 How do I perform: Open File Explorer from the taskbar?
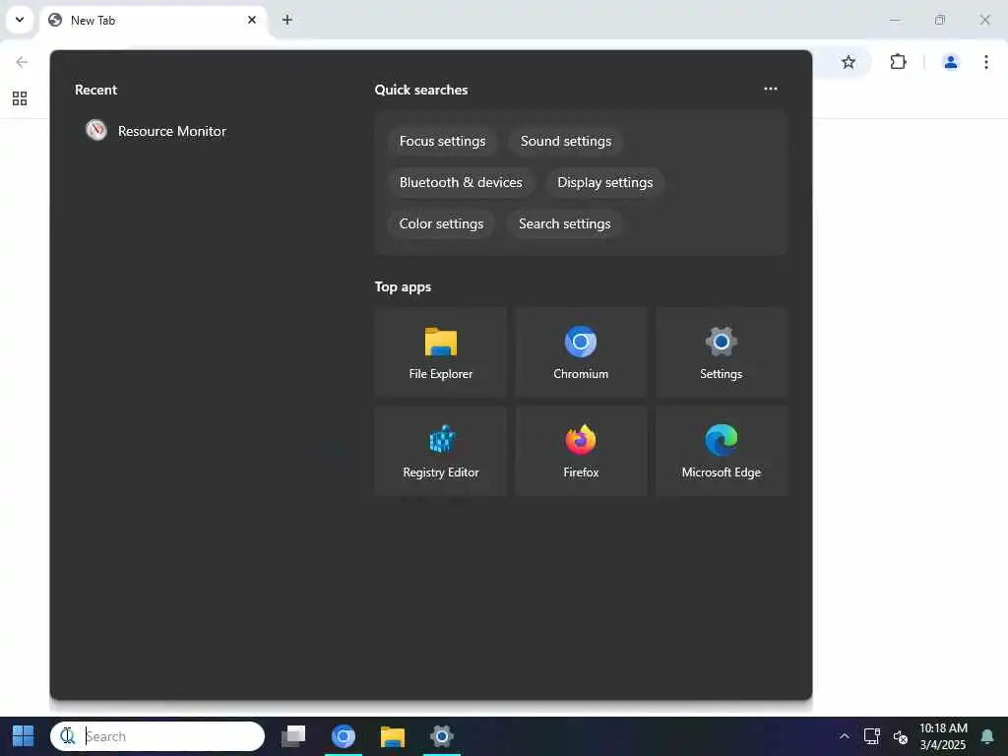[392, 736]
